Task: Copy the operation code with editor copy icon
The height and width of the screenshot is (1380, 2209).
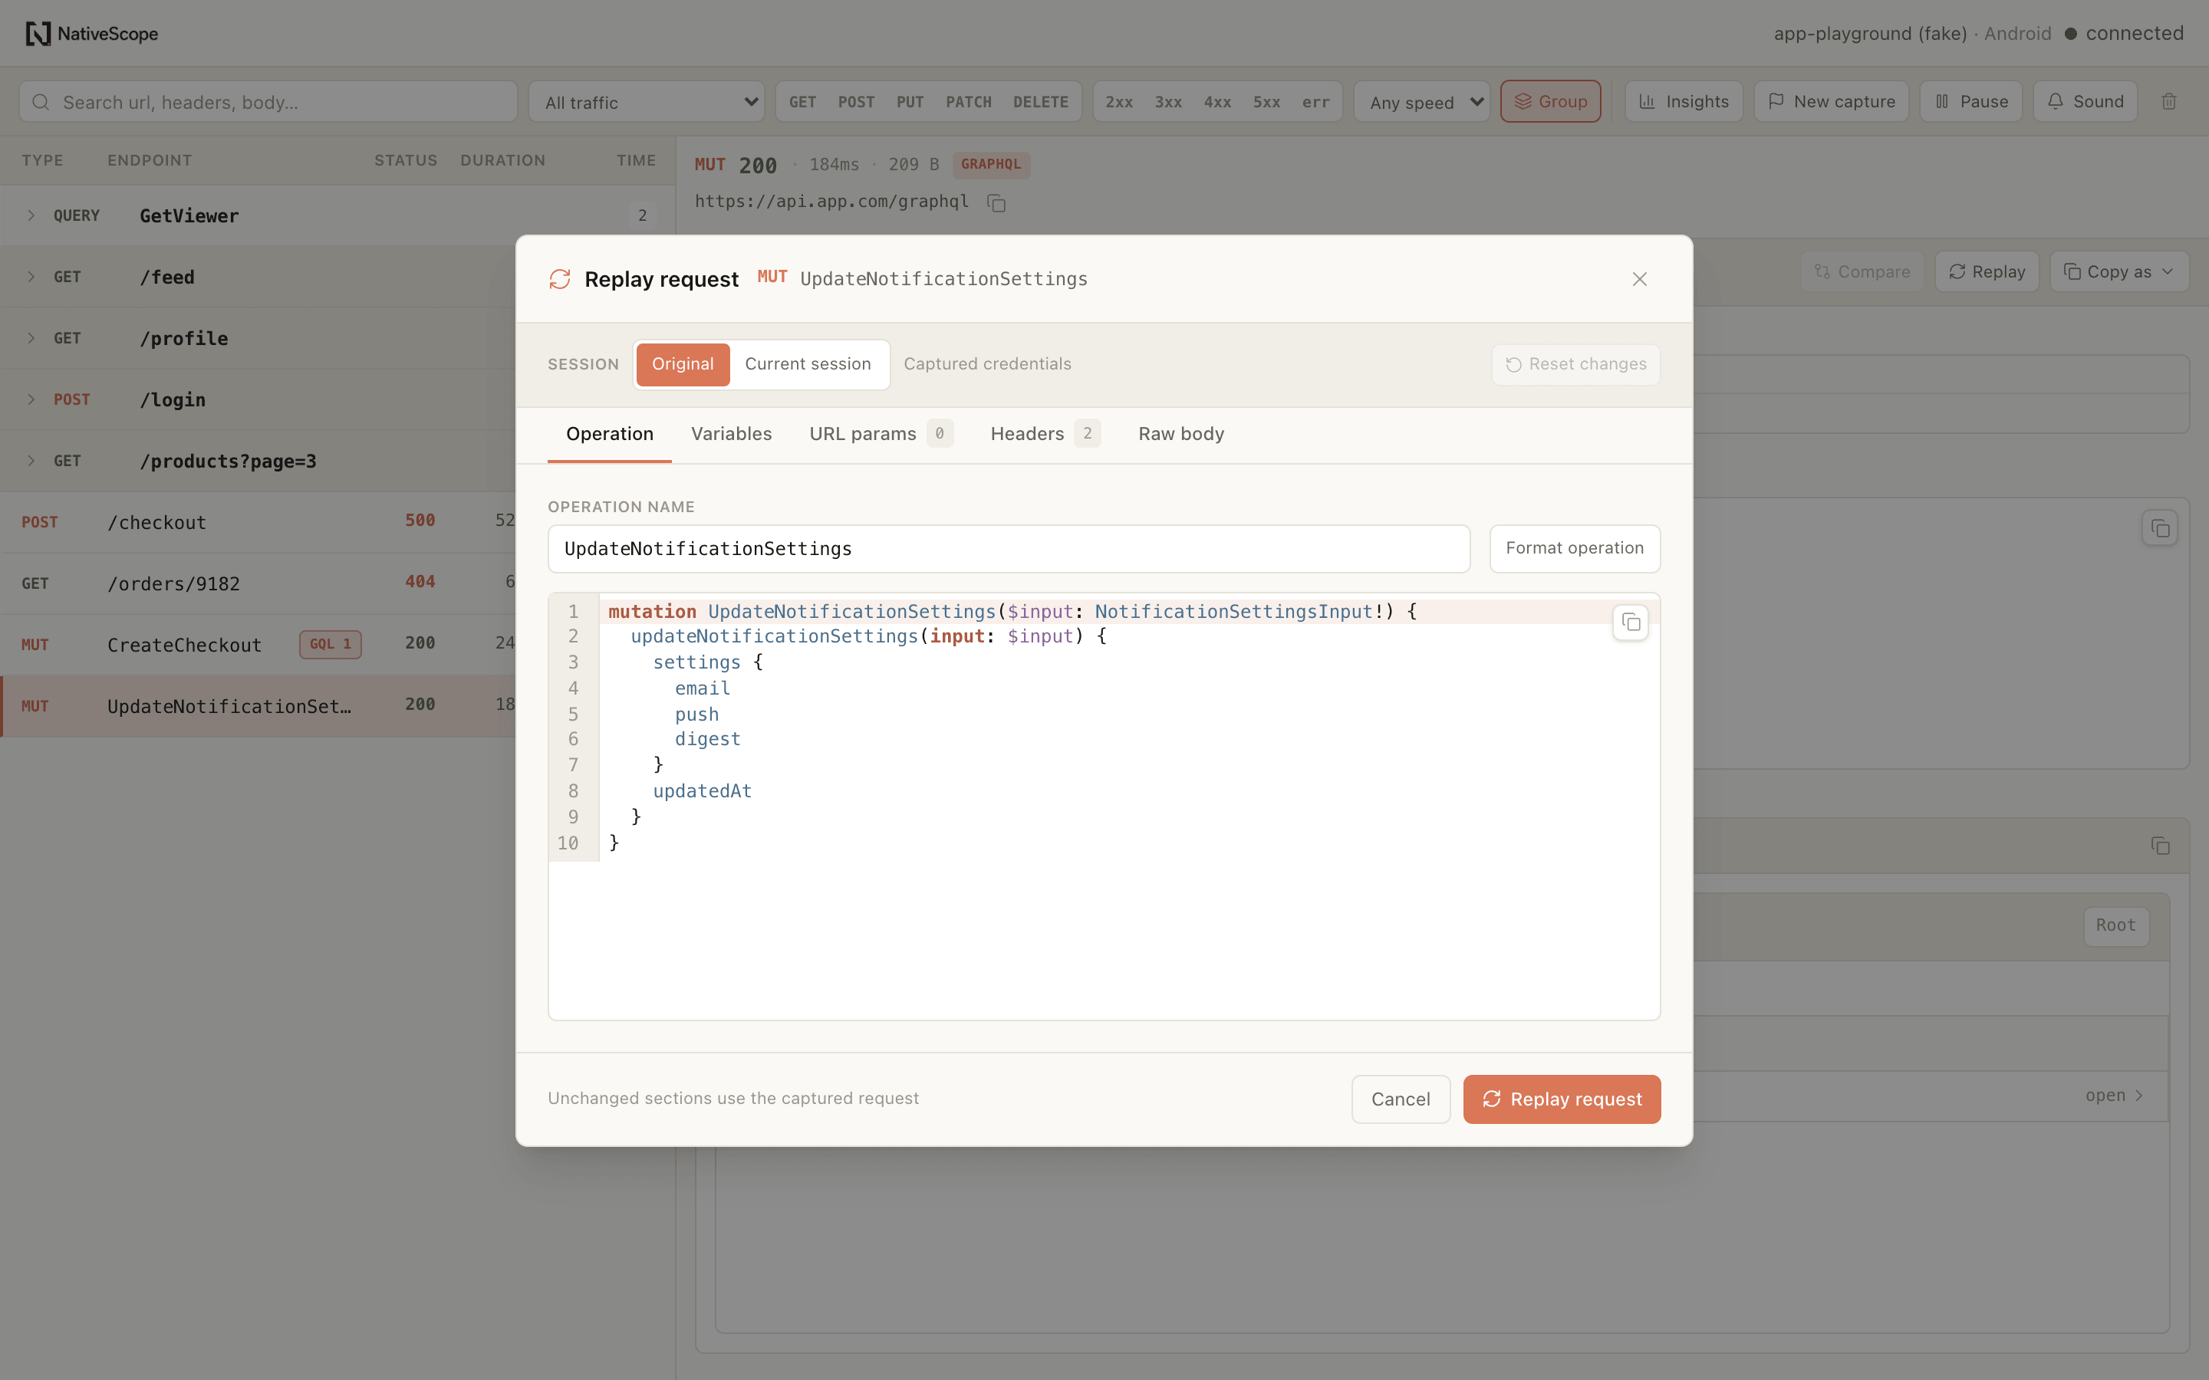Action: point(1630,623)
